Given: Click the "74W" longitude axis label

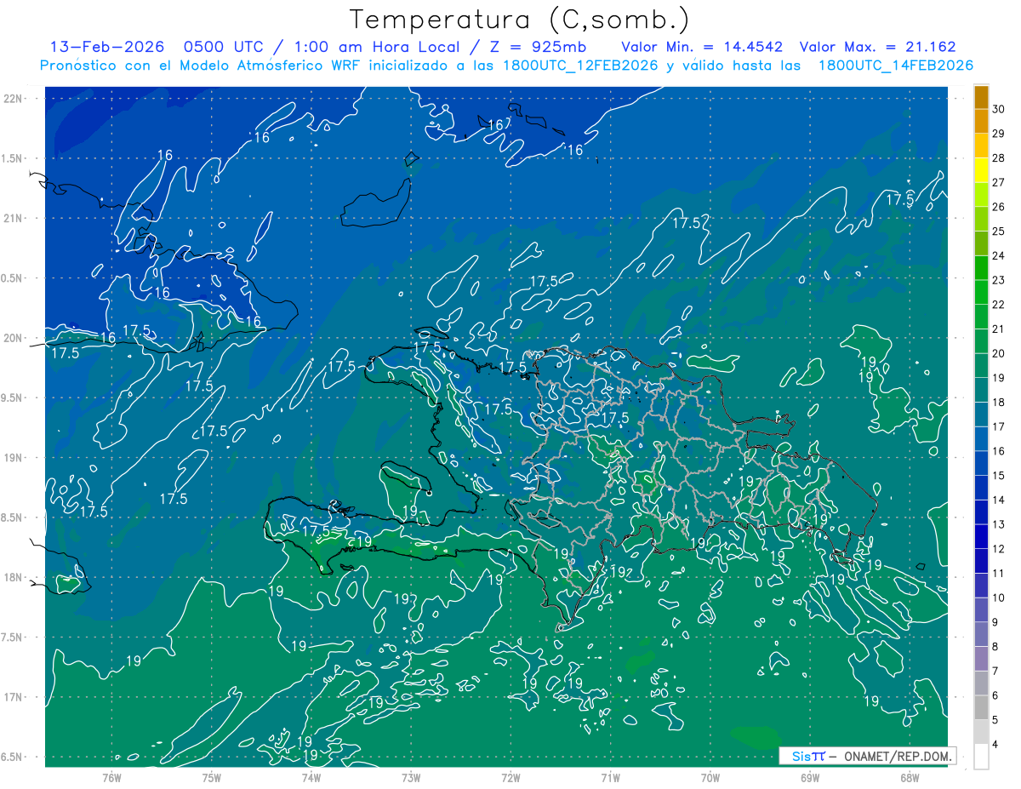Looking at the screenshot, I should coord(311,778).
